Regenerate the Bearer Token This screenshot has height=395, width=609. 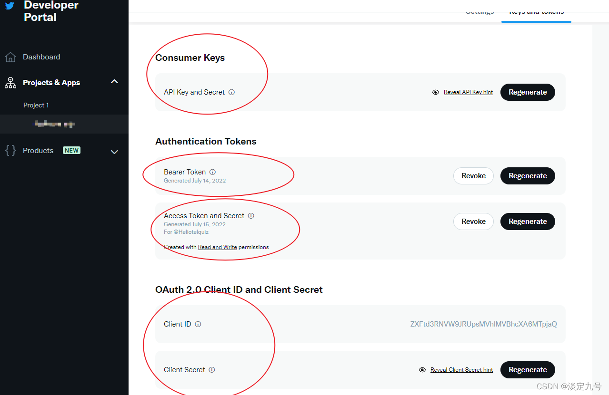pos(528,176)
